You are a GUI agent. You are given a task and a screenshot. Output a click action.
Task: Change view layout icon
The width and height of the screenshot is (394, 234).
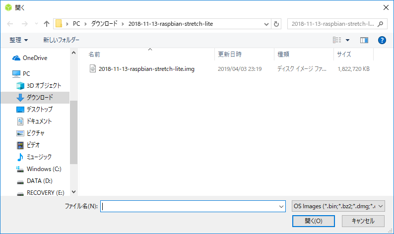(x=337, y=40)
